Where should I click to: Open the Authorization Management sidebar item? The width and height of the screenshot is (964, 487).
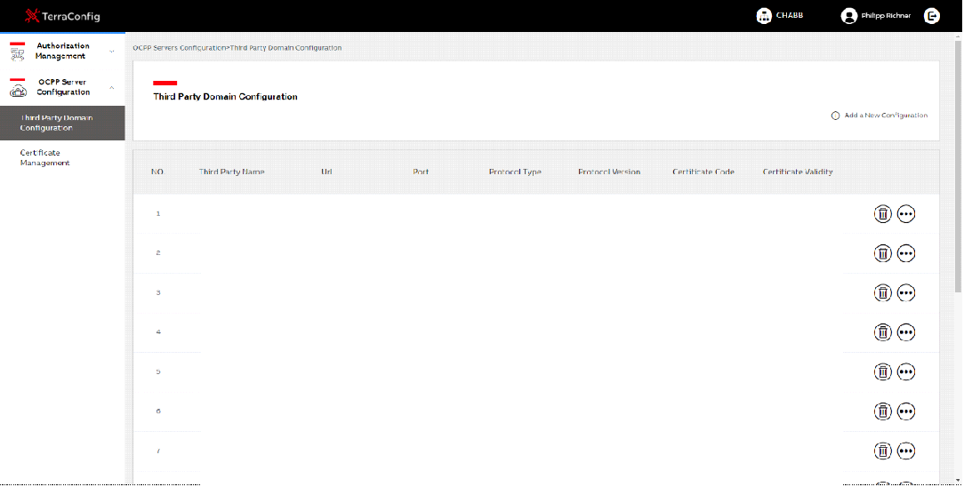(62, 51)
